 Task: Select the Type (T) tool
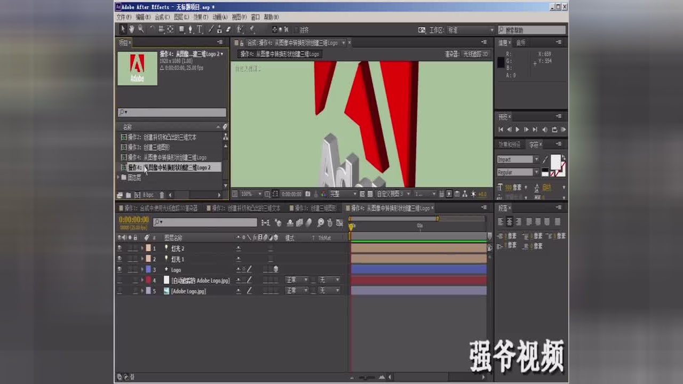click(x=200, y=29)
